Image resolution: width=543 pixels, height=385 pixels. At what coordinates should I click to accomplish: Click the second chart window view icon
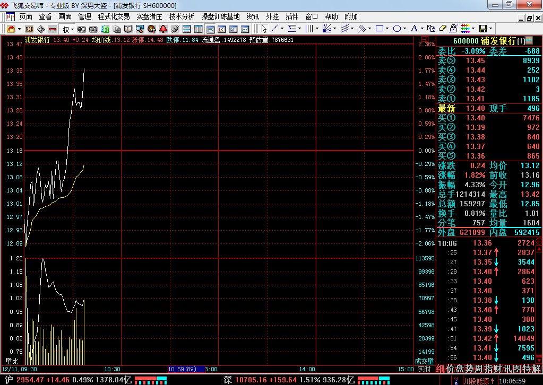click(x=222, y=29)
